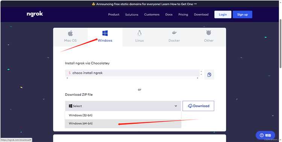Click the 'Download ZIP file' text
Viewport: 282px width, 142px height.
(x=79, y=95)
